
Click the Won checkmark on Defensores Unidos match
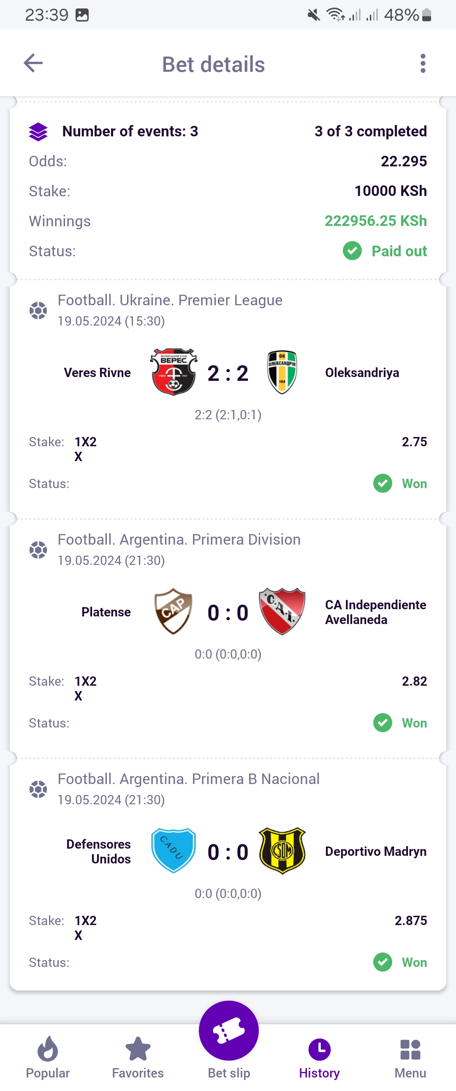(383, 962)
